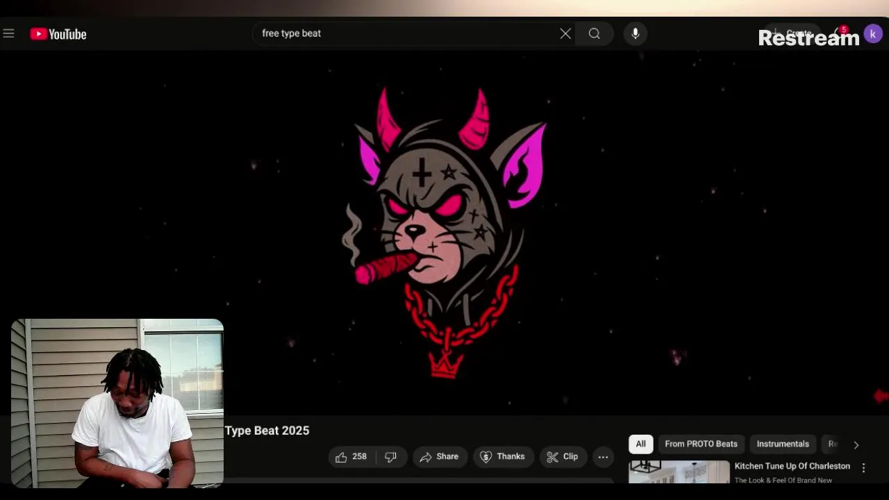Advance filter chips with right chevron
This screenshot has height=500, width=889.
coord(856,444)
